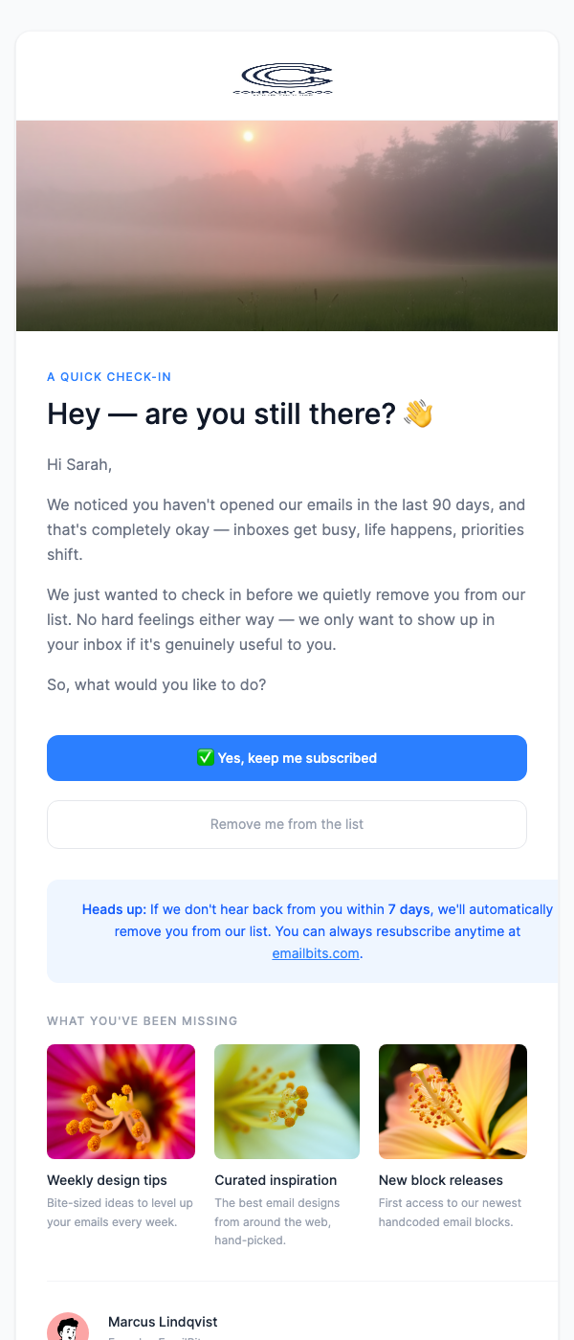Click the Curated inspiration heading
Screen dimensions: 574x1340
pos(277,1180)
